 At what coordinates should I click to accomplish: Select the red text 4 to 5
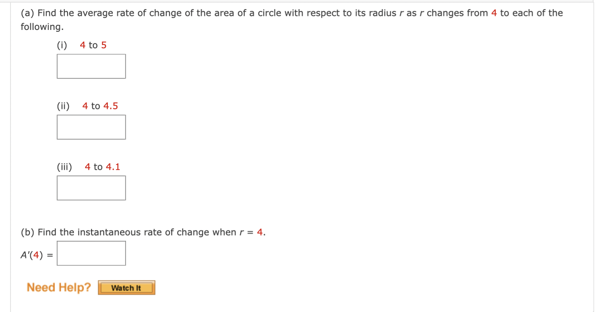point(93,45)
